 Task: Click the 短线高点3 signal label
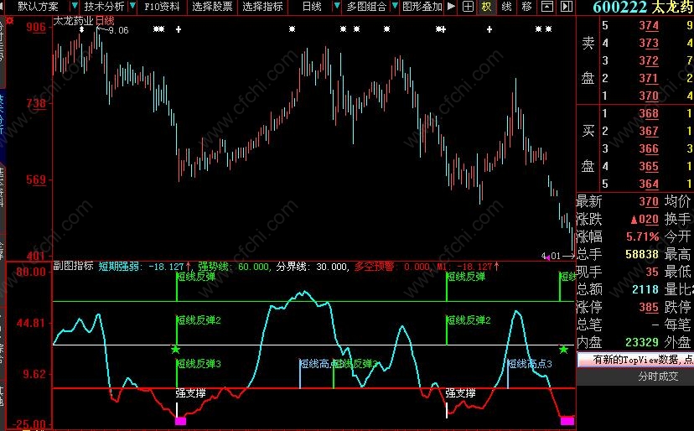[x=530, y=364]
